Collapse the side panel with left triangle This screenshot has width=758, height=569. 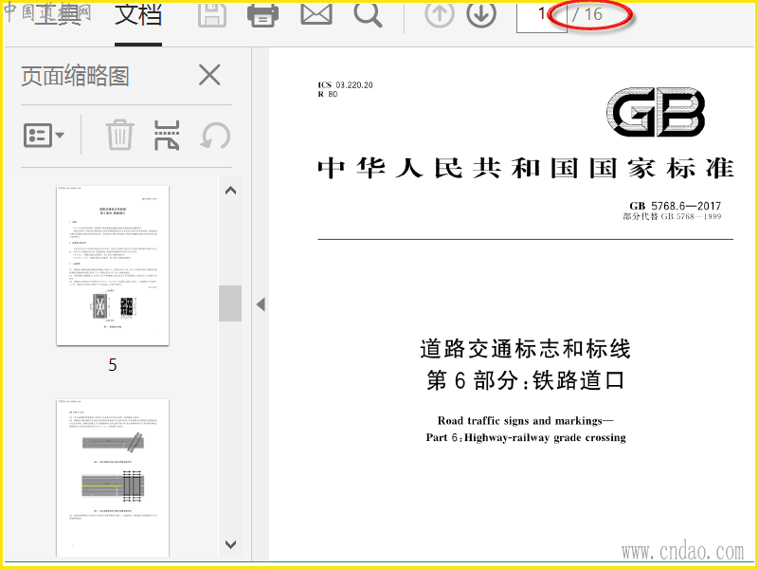[x=261, y=304]
